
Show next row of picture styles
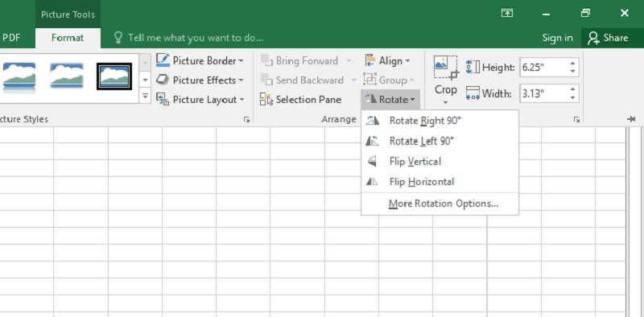pos(145,80)
